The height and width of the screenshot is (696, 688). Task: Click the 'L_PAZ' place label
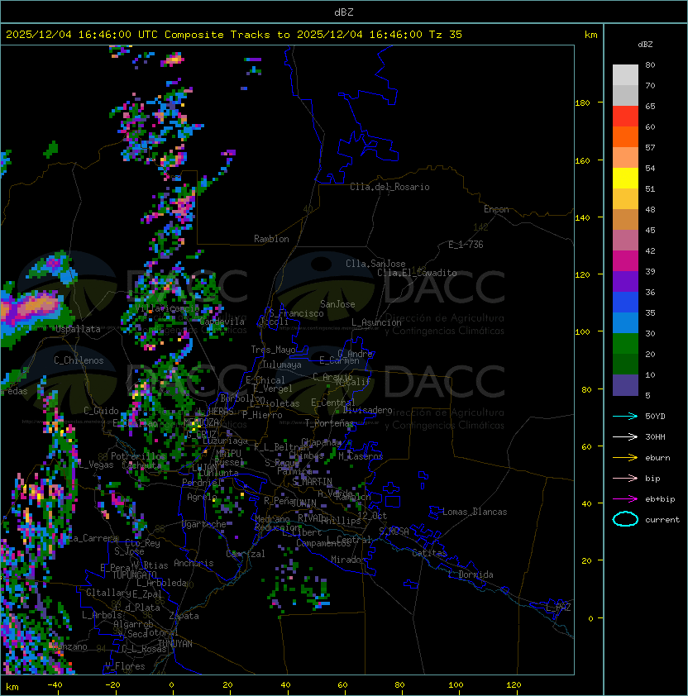pyautogui.click(x=558, y=608)
